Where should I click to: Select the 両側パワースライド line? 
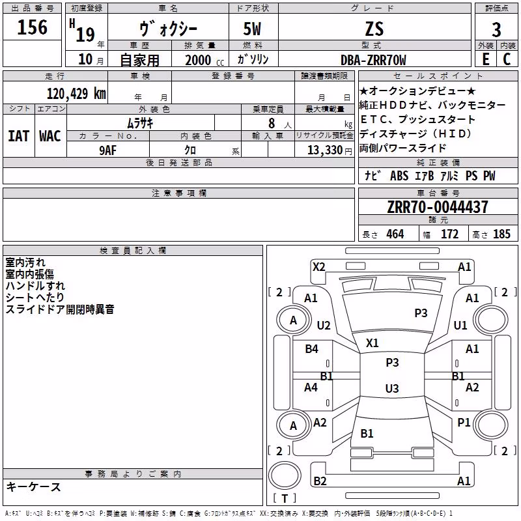(x=402, y=148)
